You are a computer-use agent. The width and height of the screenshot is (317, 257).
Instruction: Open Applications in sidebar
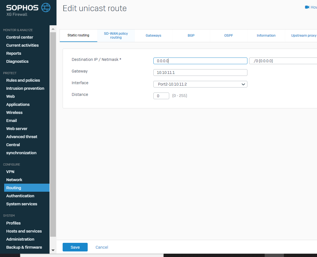click(18, 104)
